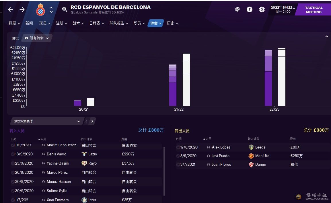This screenshot has height=203, width=331.
Task: Open Xian Emmers player info icon
Action: pyautogui.click(x=43, y=200)
